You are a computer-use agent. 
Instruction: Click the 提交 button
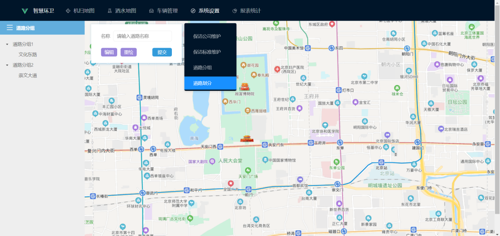(162, 52)
